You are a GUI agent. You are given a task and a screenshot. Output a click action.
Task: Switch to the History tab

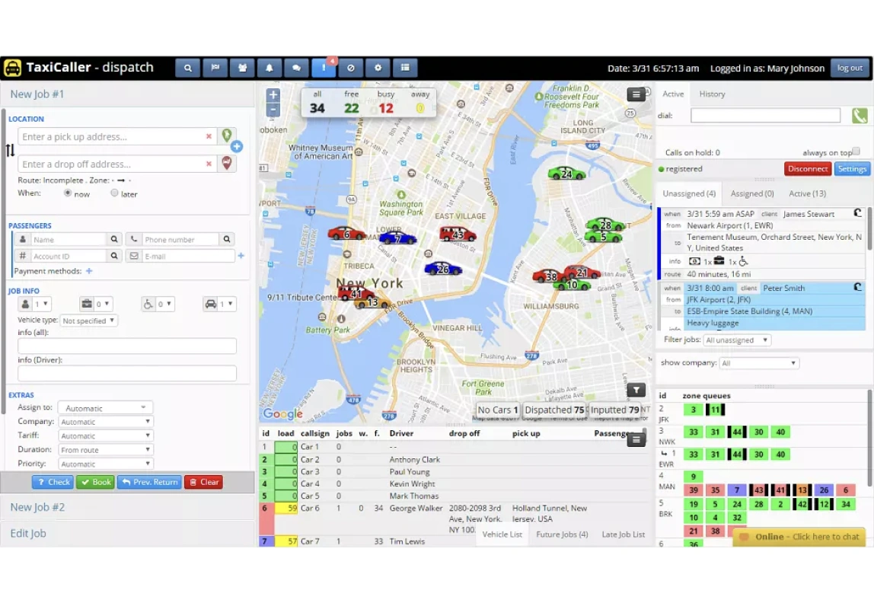[x=712, y=94]
